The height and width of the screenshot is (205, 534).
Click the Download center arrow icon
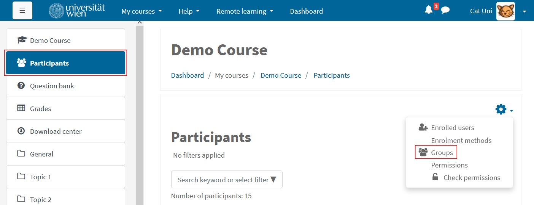(x=21, y=131)
